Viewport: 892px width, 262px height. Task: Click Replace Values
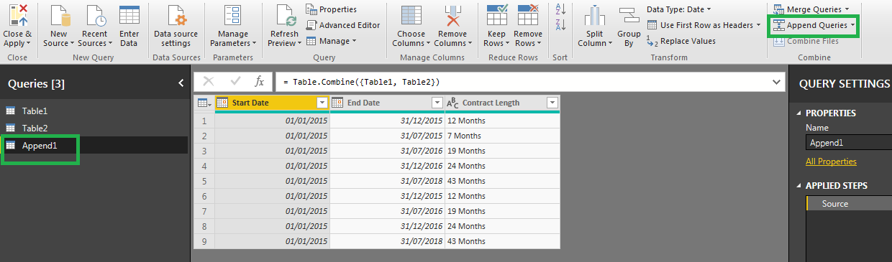pyautogui.click(x=681, y=41)
